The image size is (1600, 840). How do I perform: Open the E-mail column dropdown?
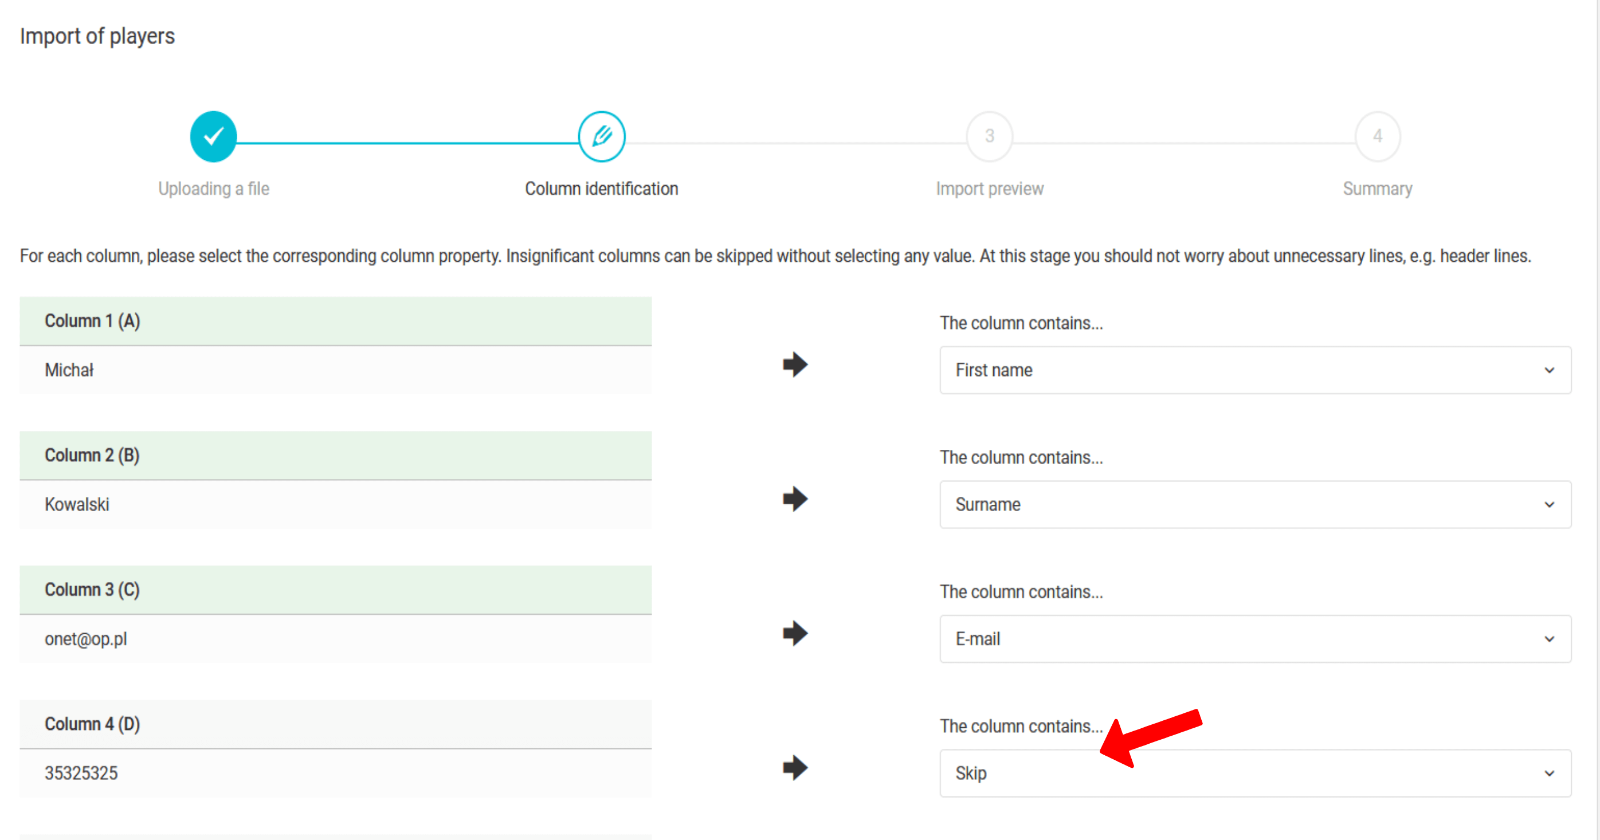1254,639
